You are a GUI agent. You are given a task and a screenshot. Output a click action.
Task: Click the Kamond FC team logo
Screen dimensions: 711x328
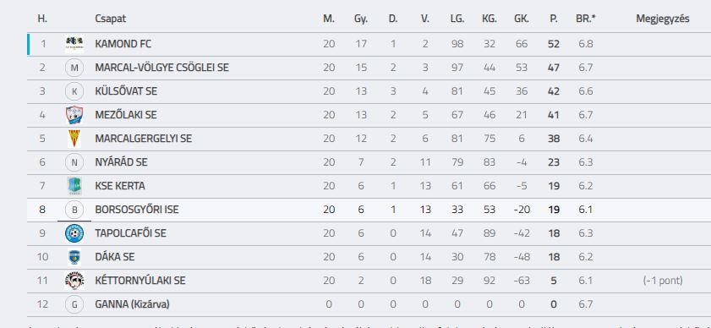tap(74, 44)
